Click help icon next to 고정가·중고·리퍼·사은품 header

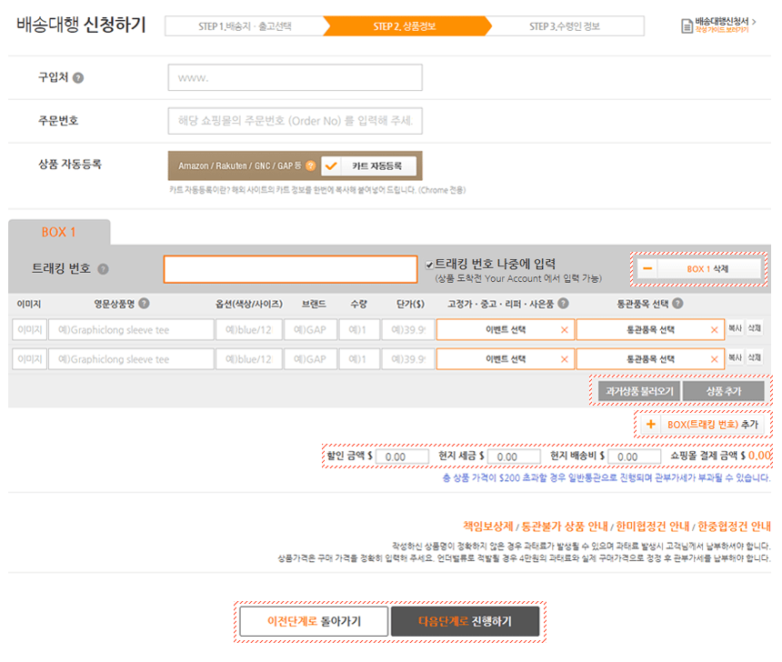[563, 304]
